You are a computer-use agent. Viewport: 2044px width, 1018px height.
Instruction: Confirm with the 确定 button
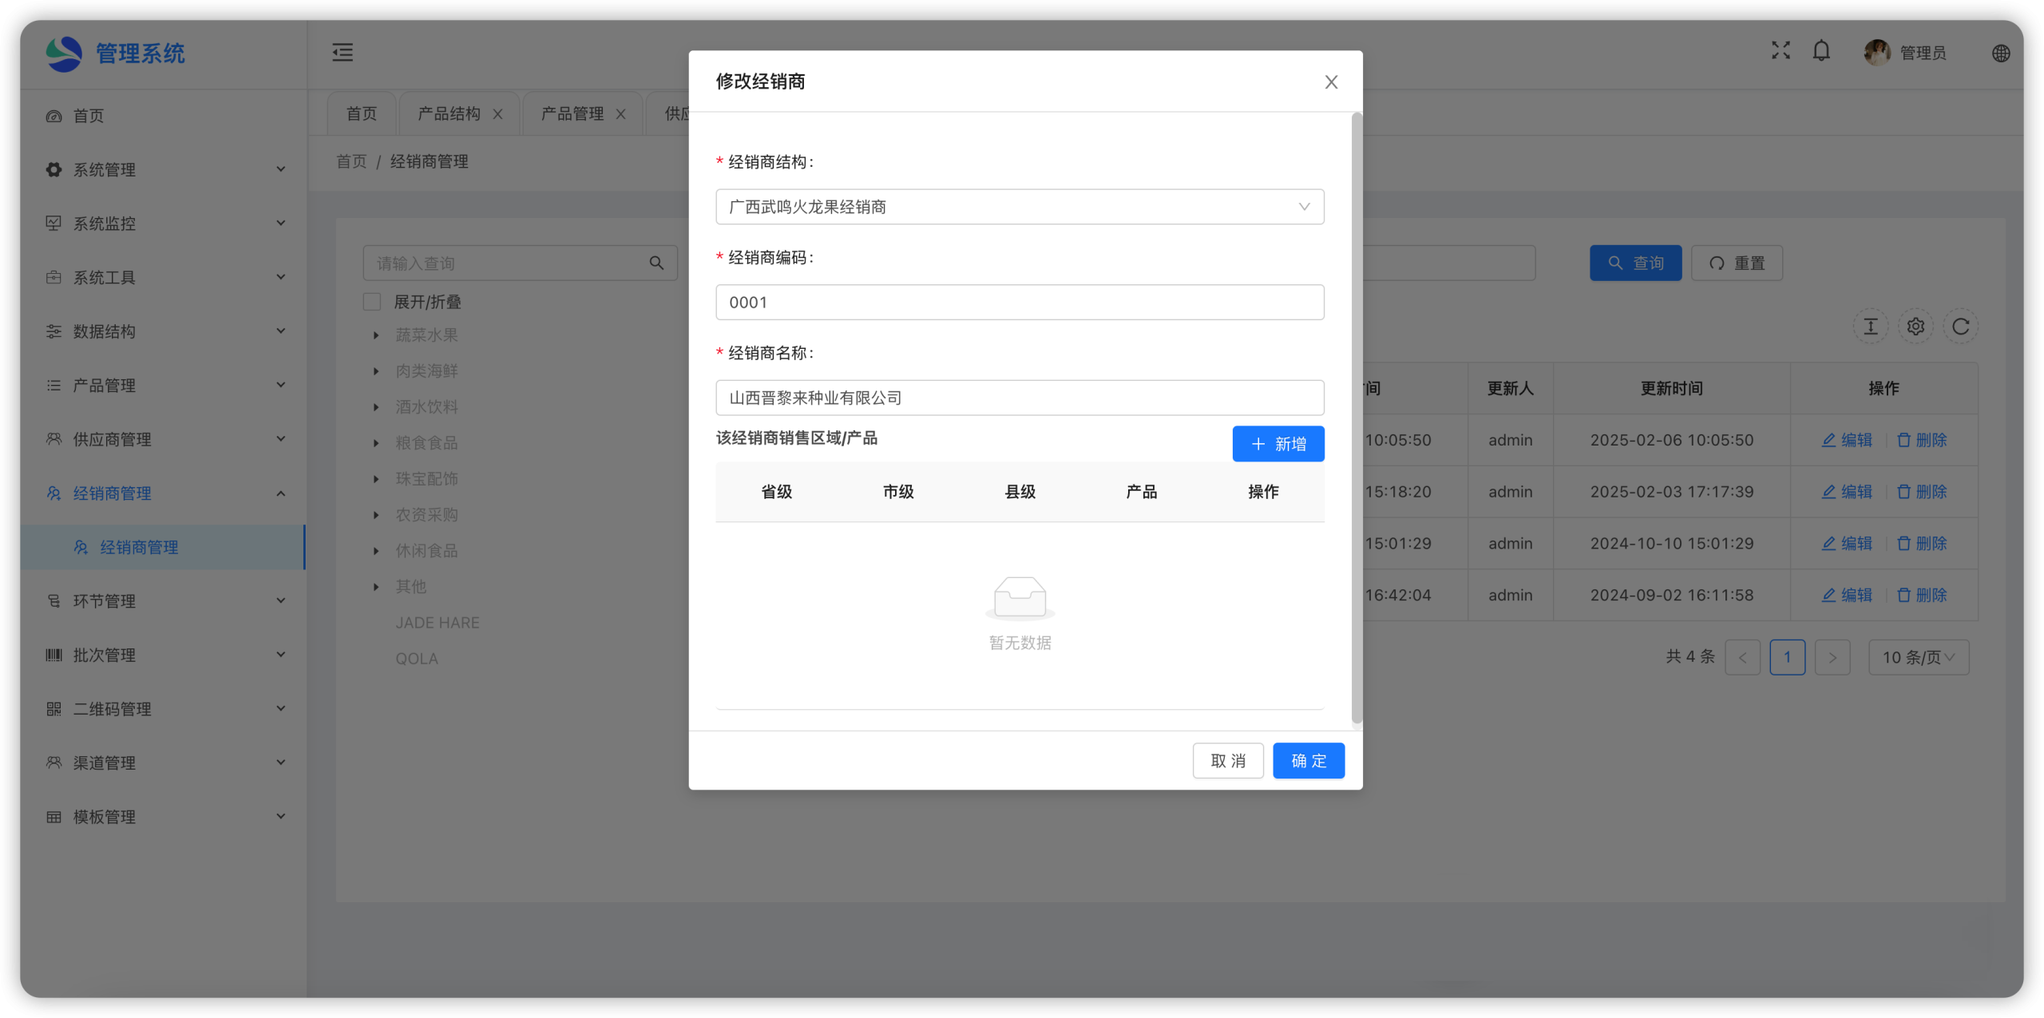(x=1308, y=761)
